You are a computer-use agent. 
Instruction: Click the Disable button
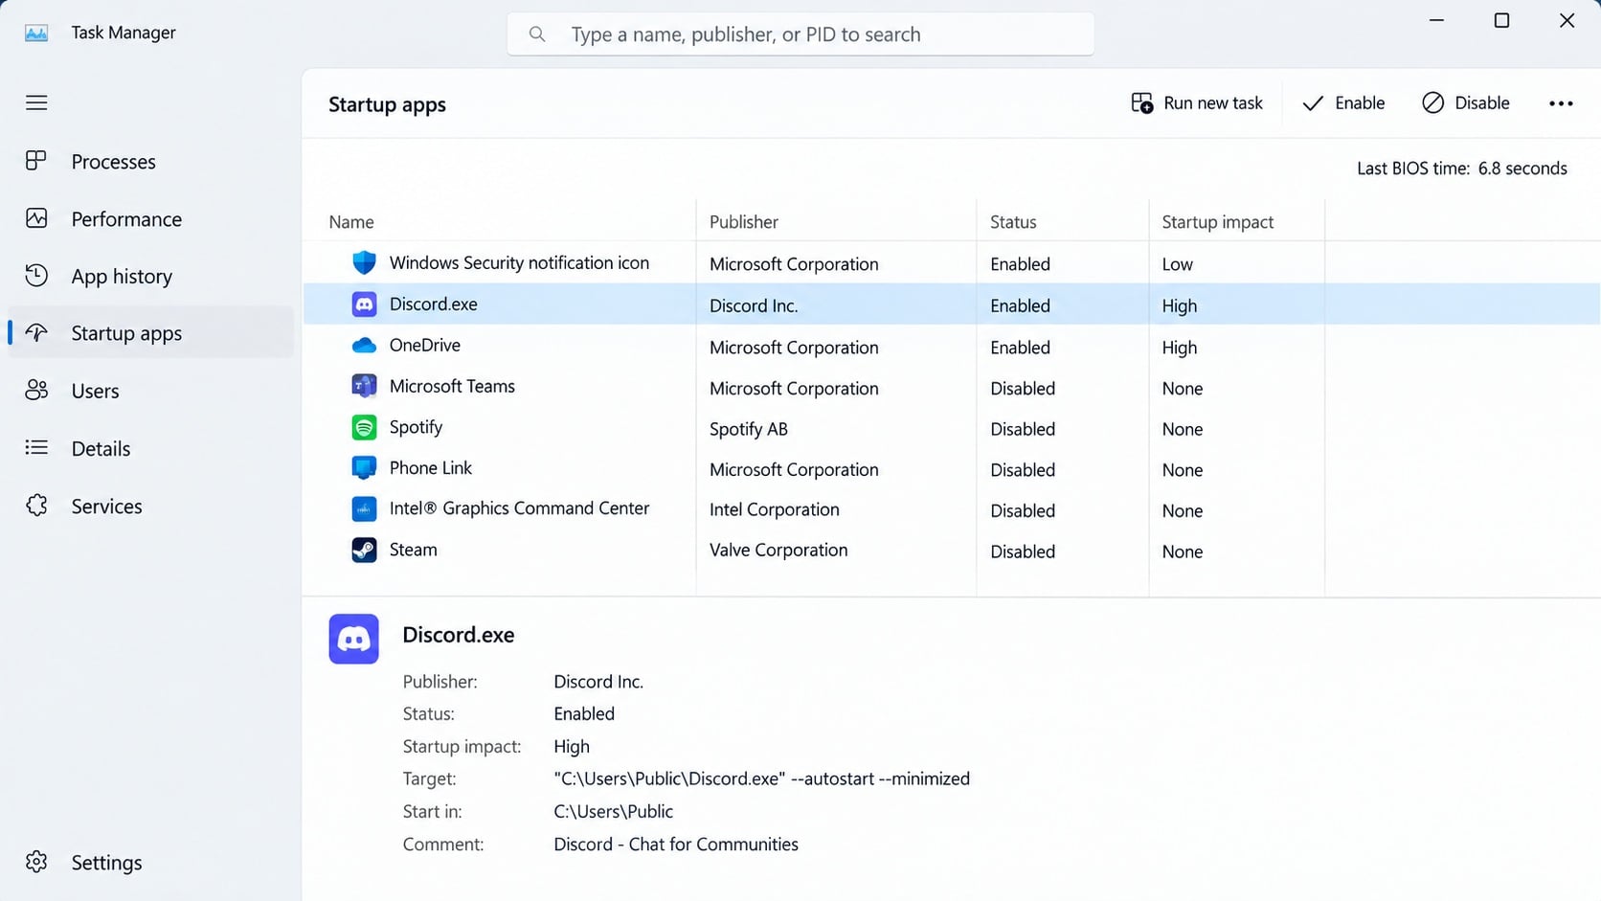[x=1466, y=102]
